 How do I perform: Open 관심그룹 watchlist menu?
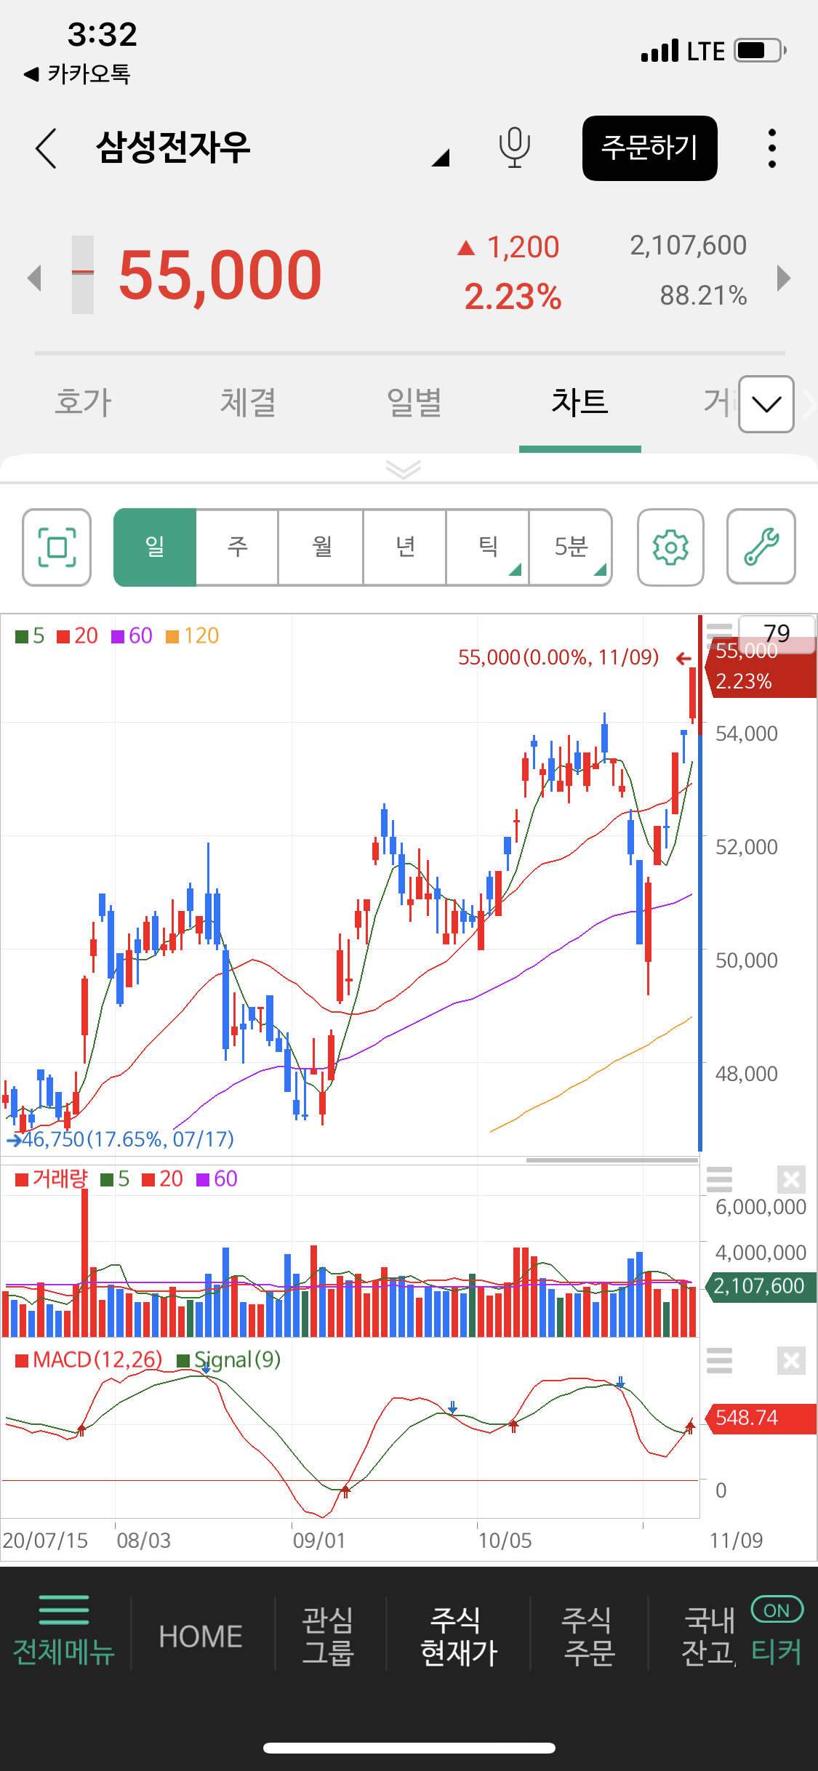coord(328,1636)
